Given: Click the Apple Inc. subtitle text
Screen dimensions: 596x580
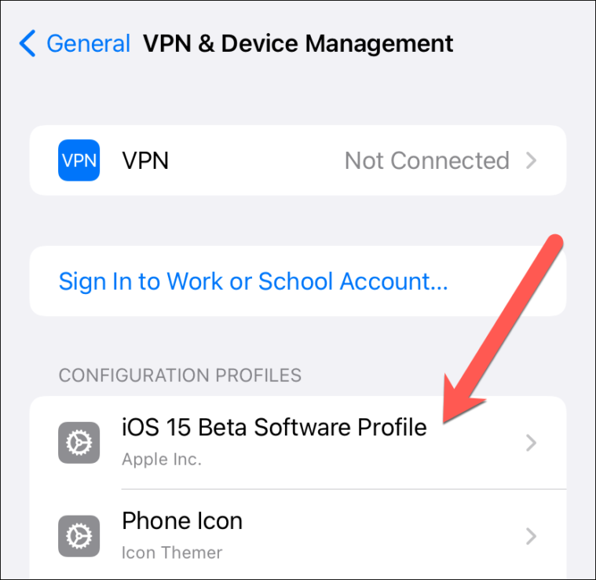Looking at the screenshot, I should pos(162,460).
